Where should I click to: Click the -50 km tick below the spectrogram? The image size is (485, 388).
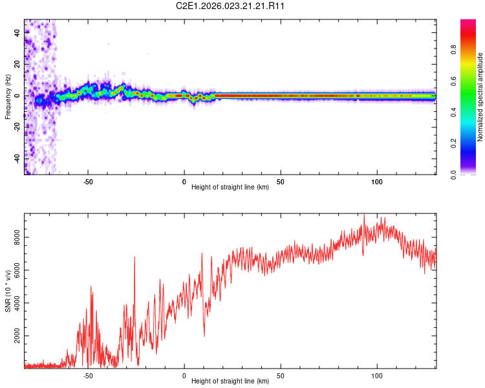point(89,180)
